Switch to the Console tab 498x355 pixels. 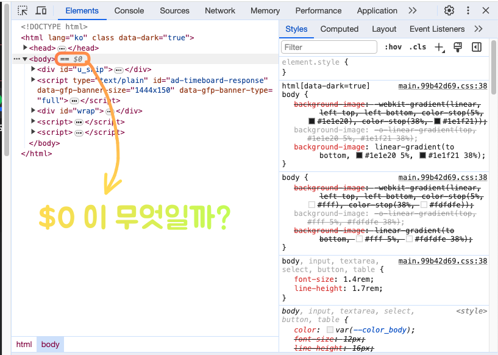[x=129, y=10]
